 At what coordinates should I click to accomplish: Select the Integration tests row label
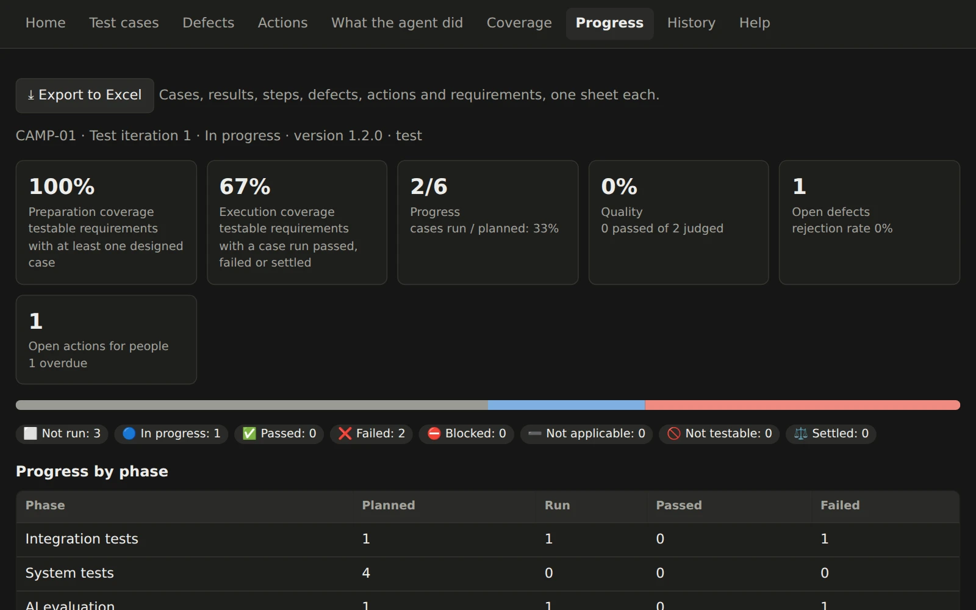point(82,539)
